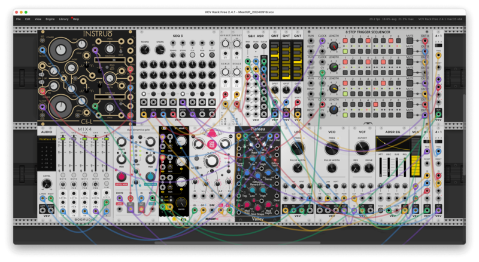Click the Audio module Level knob
The width and height of the screenshot is (479, 262).
click(47, 184)
